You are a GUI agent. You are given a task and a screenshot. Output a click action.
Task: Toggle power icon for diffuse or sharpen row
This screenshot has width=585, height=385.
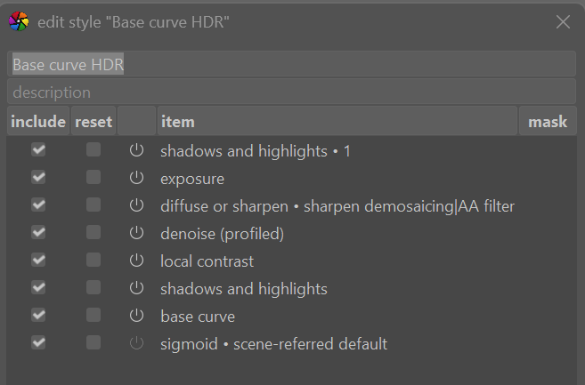tap(136, 205)
